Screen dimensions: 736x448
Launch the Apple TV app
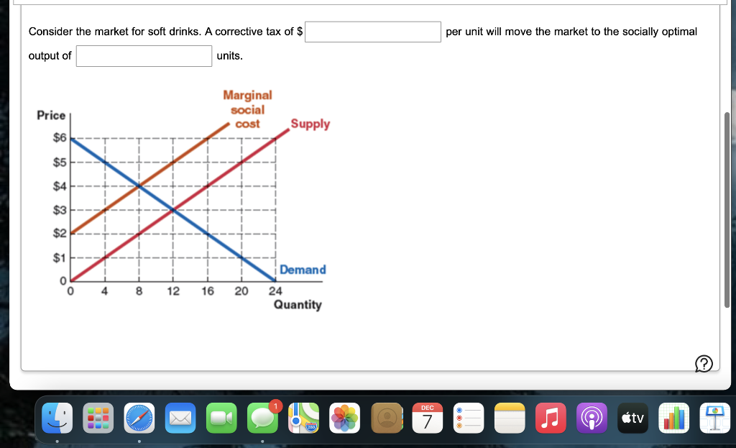632,418
